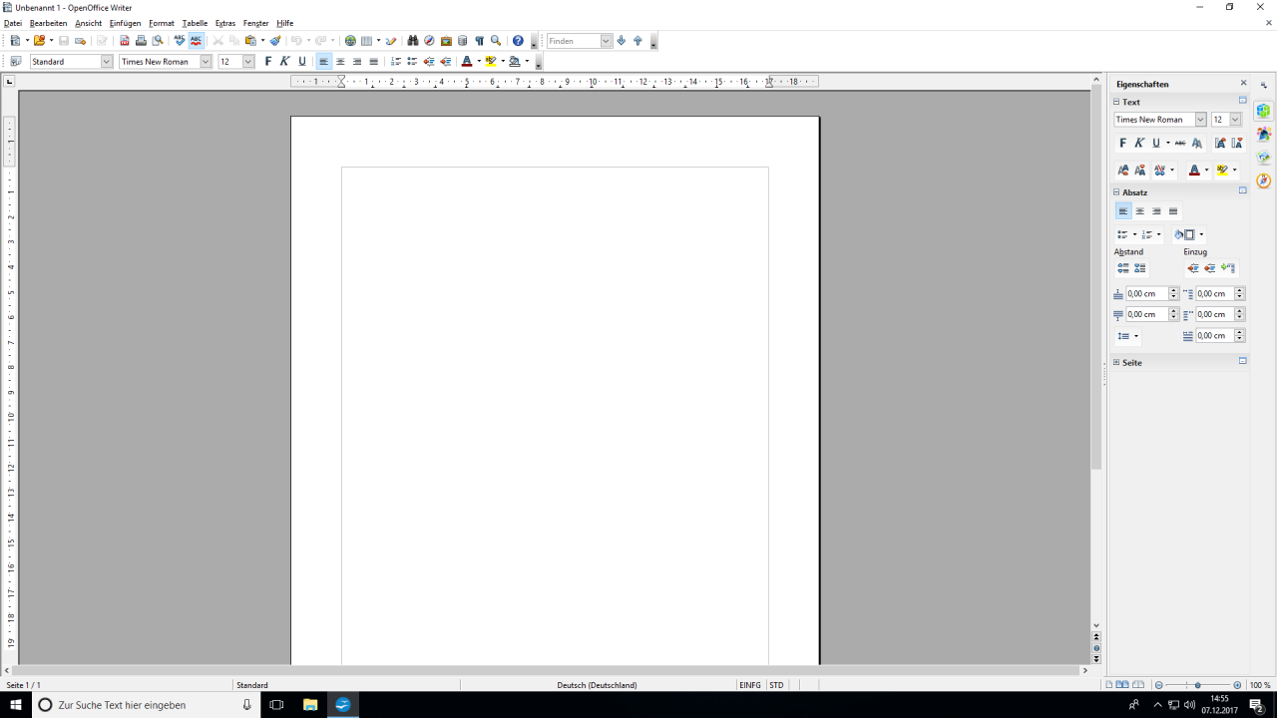This screenshot has height=718, width=1277.
Task: Click the 100 % zoom value in status bar
Action: (x=1260, y=685)
